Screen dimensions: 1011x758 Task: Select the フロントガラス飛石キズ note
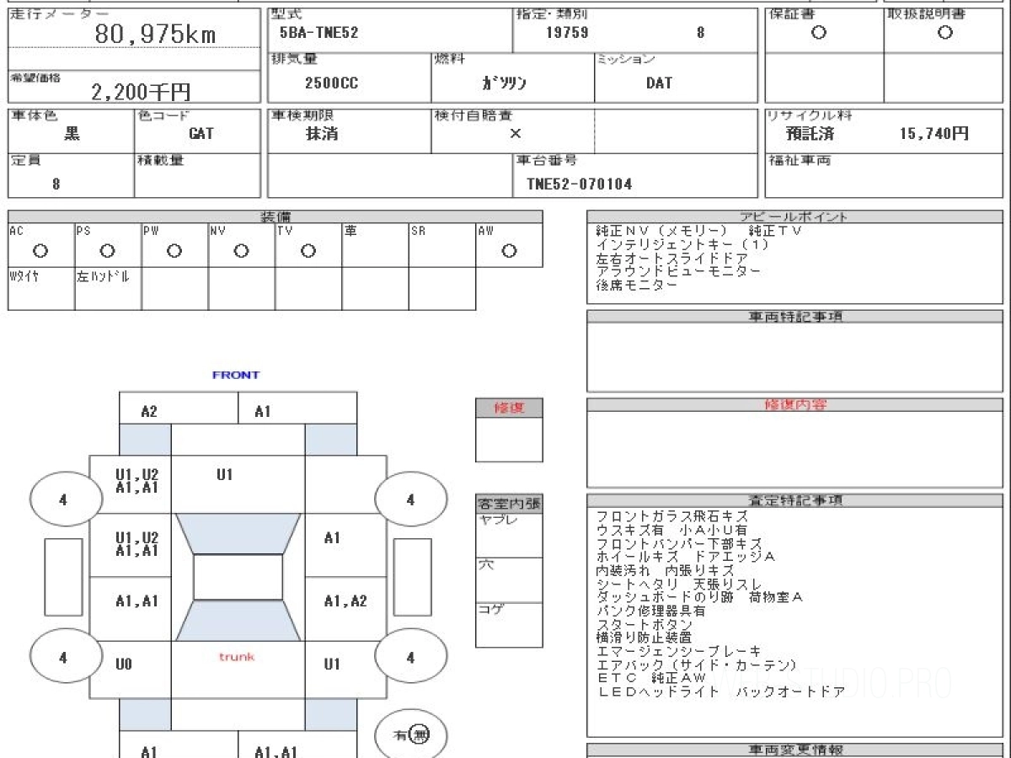[671, 516]
